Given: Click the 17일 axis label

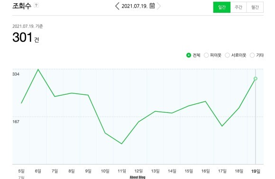Looking at the screenshot, I should pyautogui.click(x=222, y=171).
